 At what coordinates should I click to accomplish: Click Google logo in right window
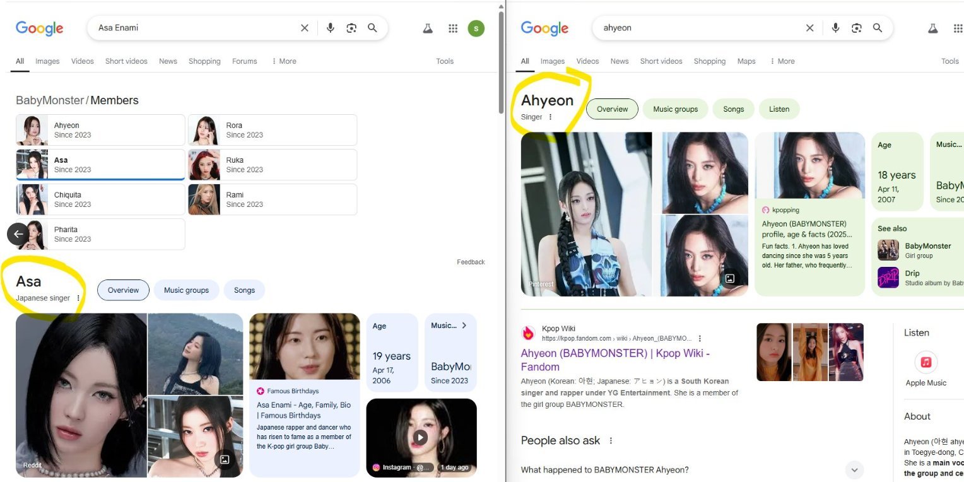click(x=545, y=28)
